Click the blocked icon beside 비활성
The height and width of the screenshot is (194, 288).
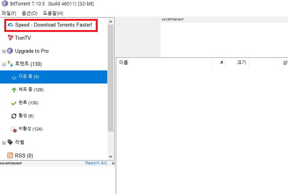point(14,129)
